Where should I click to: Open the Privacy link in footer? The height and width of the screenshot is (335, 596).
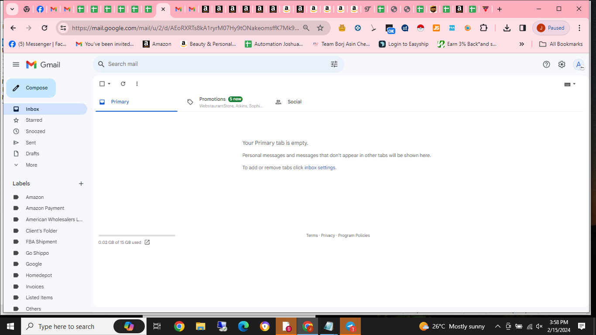(328, 236)
